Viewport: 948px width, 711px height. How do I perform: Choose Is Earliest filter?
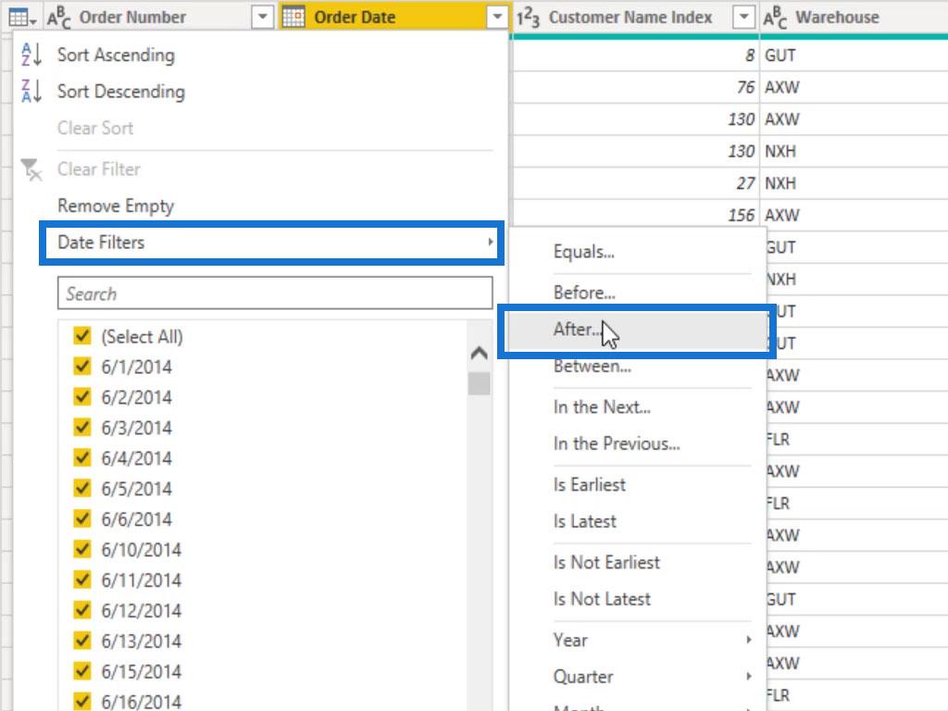[589, 485]
